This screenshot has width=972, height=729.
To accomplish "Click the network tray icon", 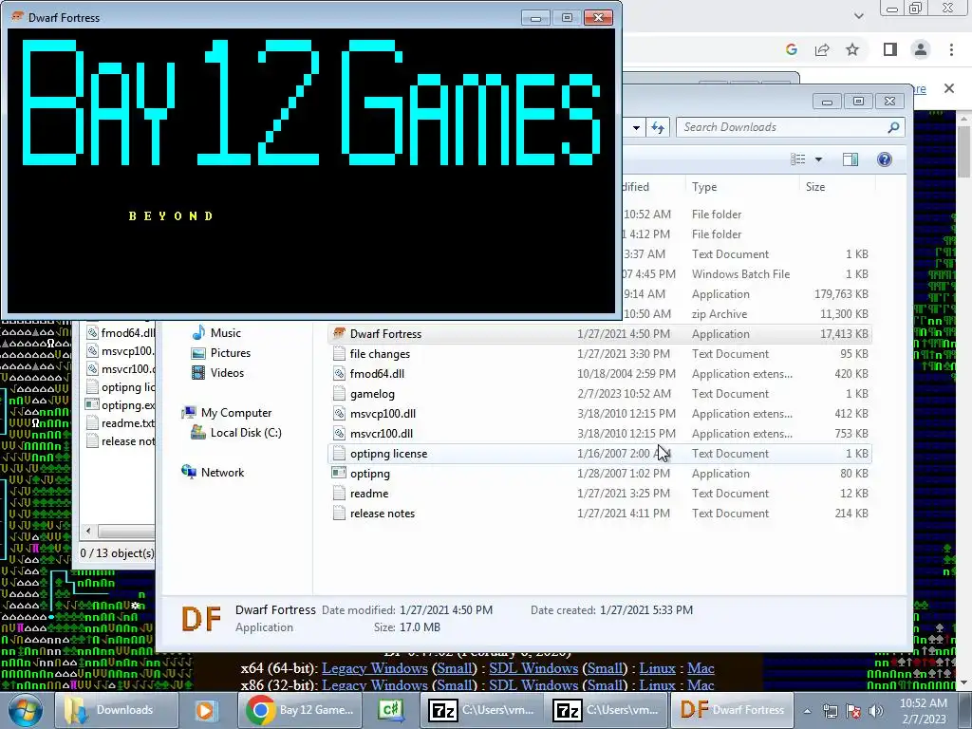I will [830, 711].
